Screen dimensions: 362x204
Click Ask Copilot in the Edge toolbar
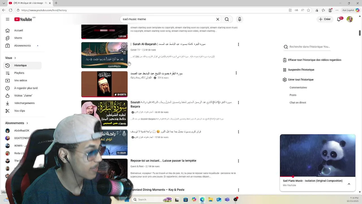351,10
